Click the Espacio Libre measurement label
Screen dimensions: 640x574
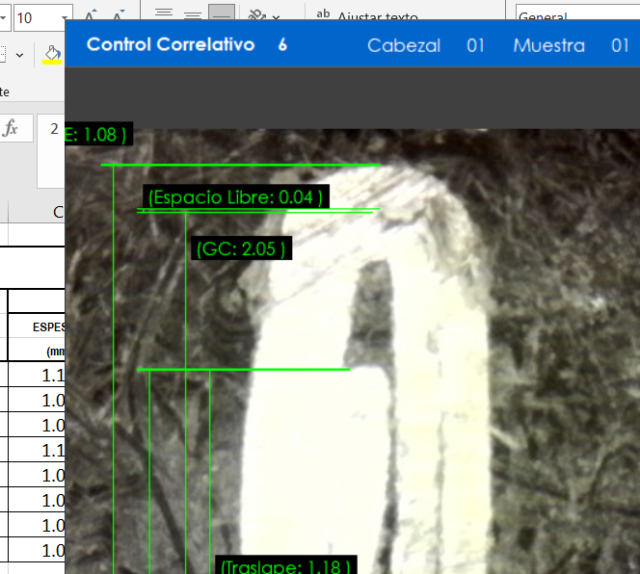pos(236,197)
